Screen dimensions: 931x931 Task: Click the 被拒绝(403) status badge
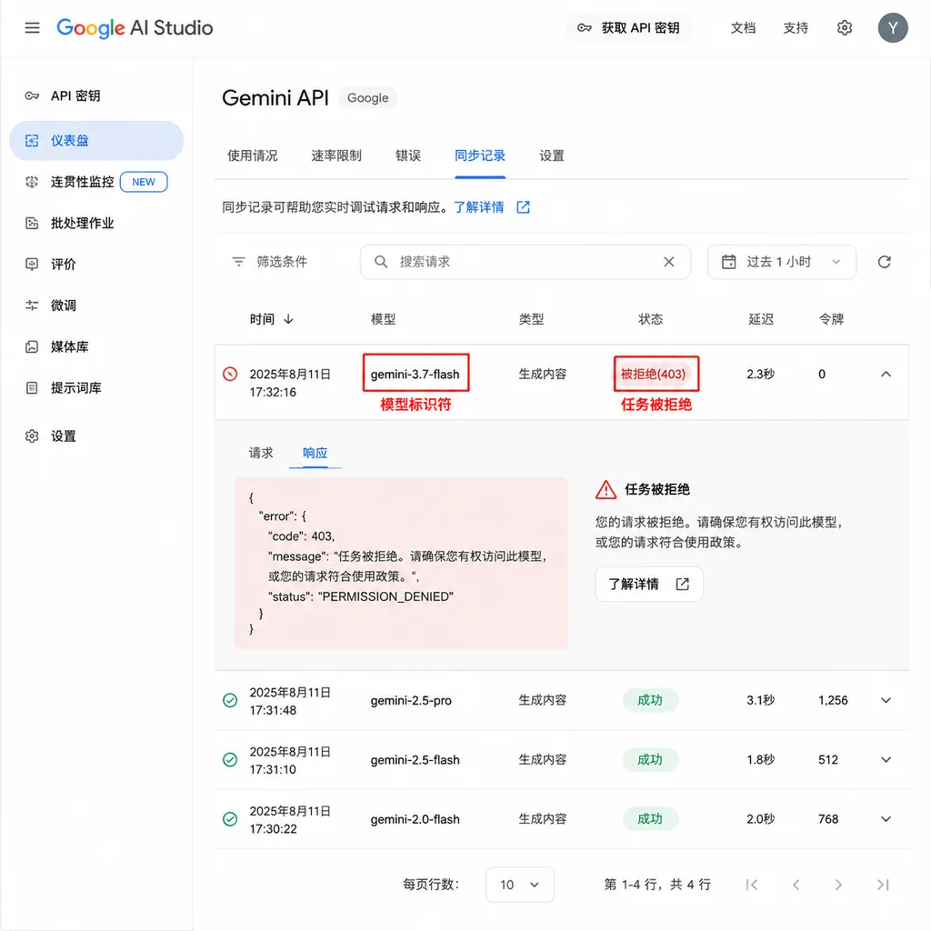click(x=653, y=374)
